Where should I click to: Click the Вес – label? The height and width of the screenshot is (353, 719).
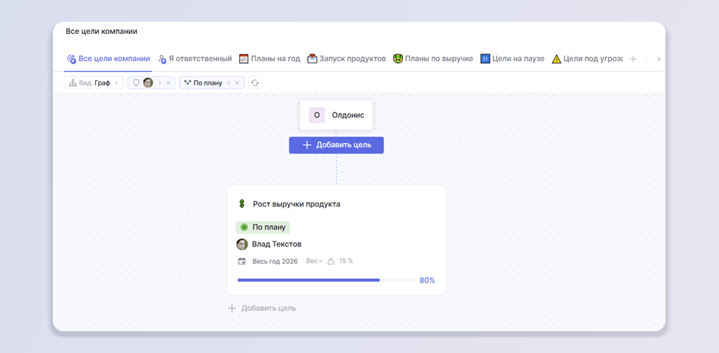click(314, 261)
